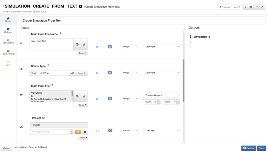Open the projects dropdown under Project ID
This screenshot has height=153, width=268.
[59, 125]
